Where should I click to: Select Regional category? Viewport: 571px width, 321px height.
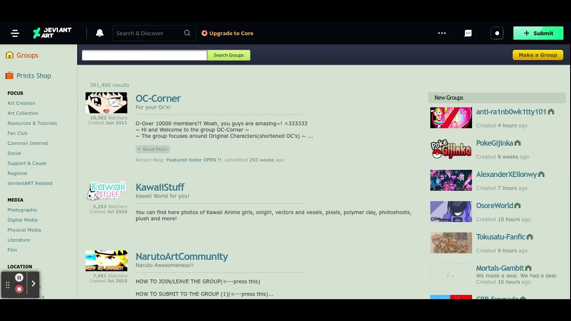click(17, 173)
